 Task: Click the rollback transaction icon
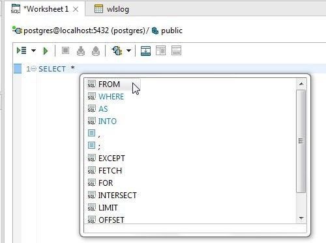click(x=96, y=51)
